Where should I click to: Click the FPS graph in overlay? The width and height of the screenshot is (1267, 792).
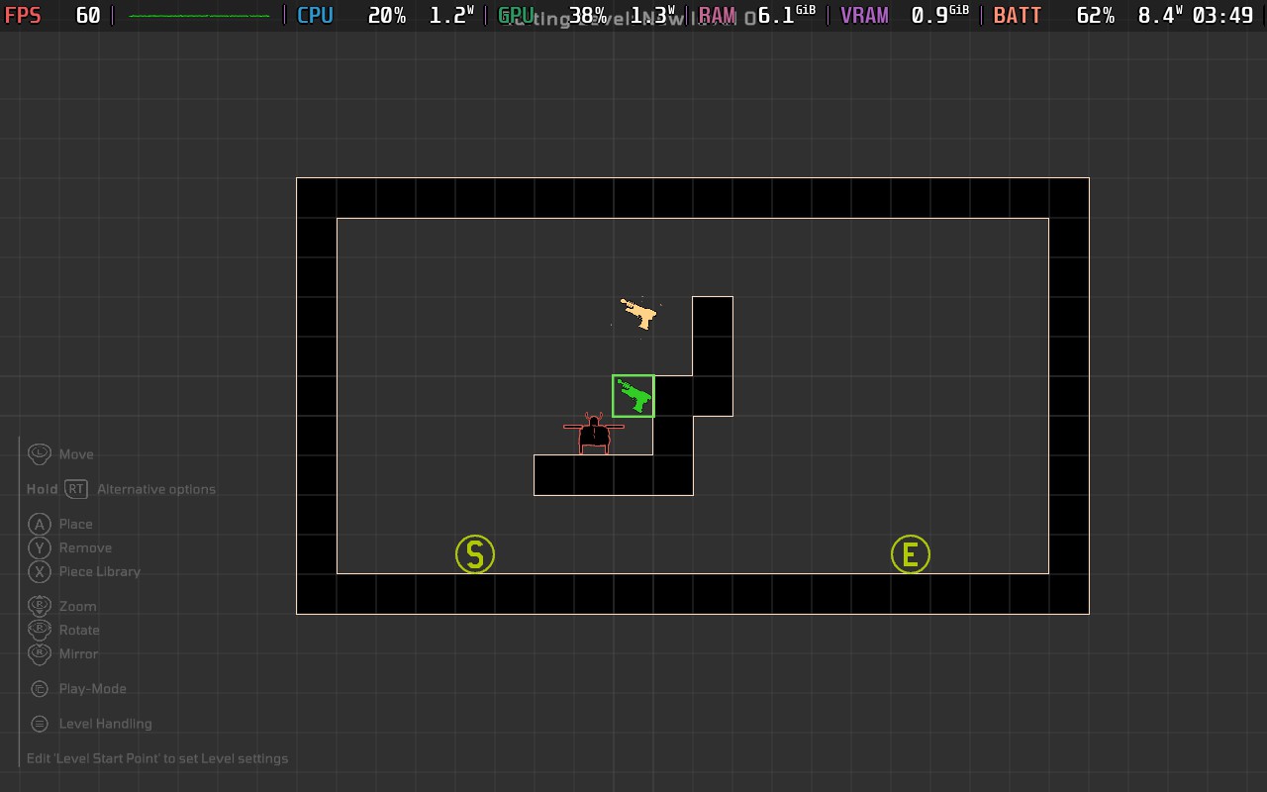click(199, 16)
